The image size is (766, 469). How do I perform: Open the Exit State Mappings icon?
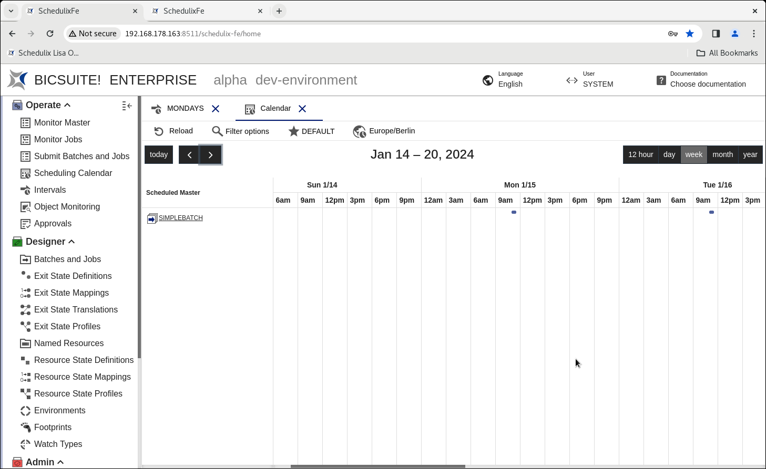(25, 293)
